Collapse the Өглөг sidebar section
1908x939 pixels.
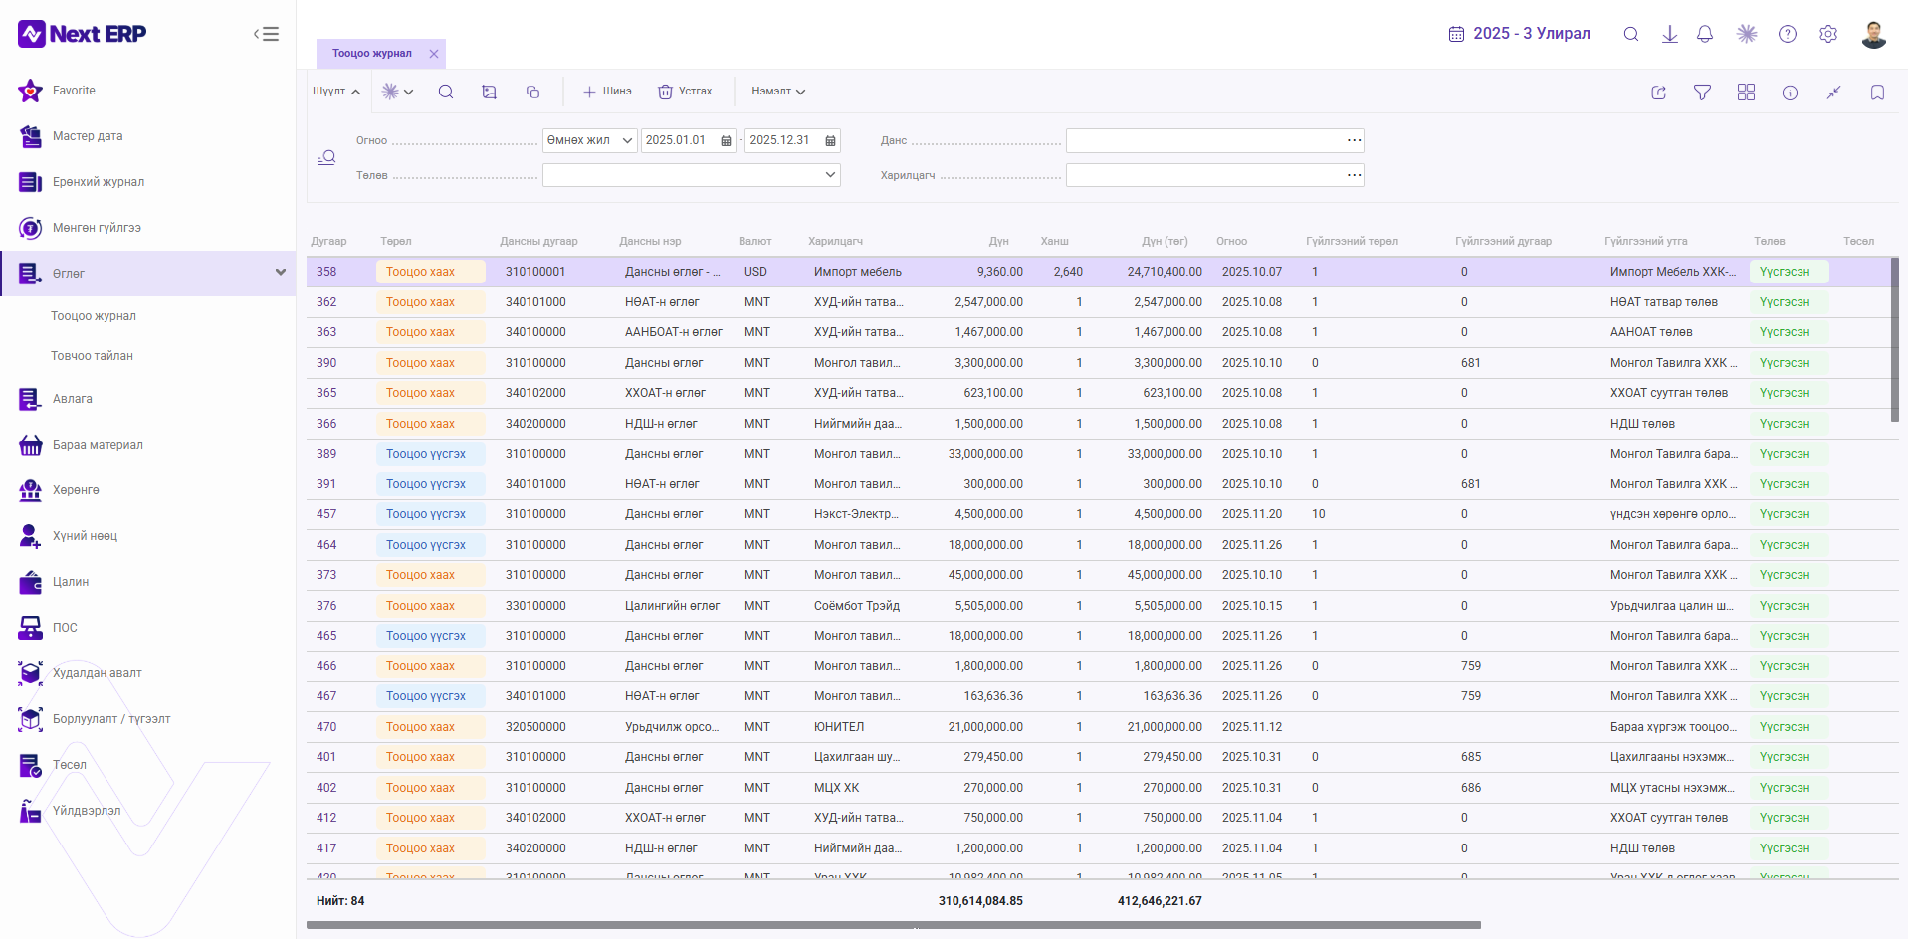281,273
